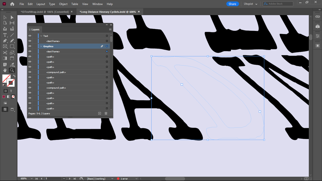The height and width of the screenshot is (181, 322).
Task: Choose the Note tool
Action: (5, 65)
